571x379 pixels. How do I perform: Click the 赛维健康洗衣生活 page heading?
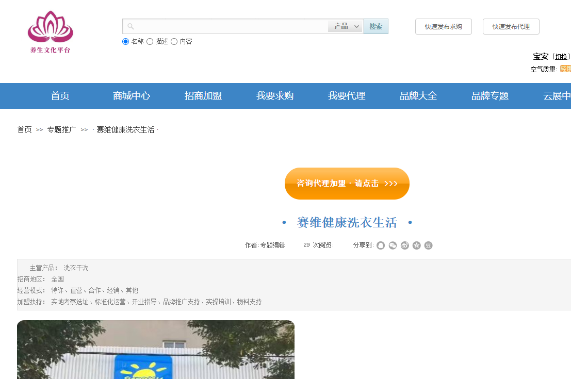click(x=347, y=222)
